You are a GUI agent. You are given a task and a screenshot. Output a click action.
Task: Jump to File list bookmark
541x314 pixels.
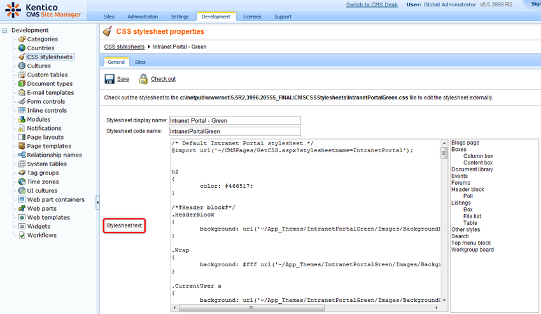(472, 217)
